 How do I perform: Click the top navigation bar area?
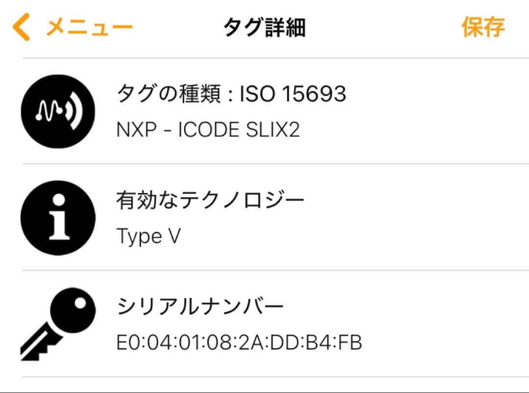click(x=264, y=26)
